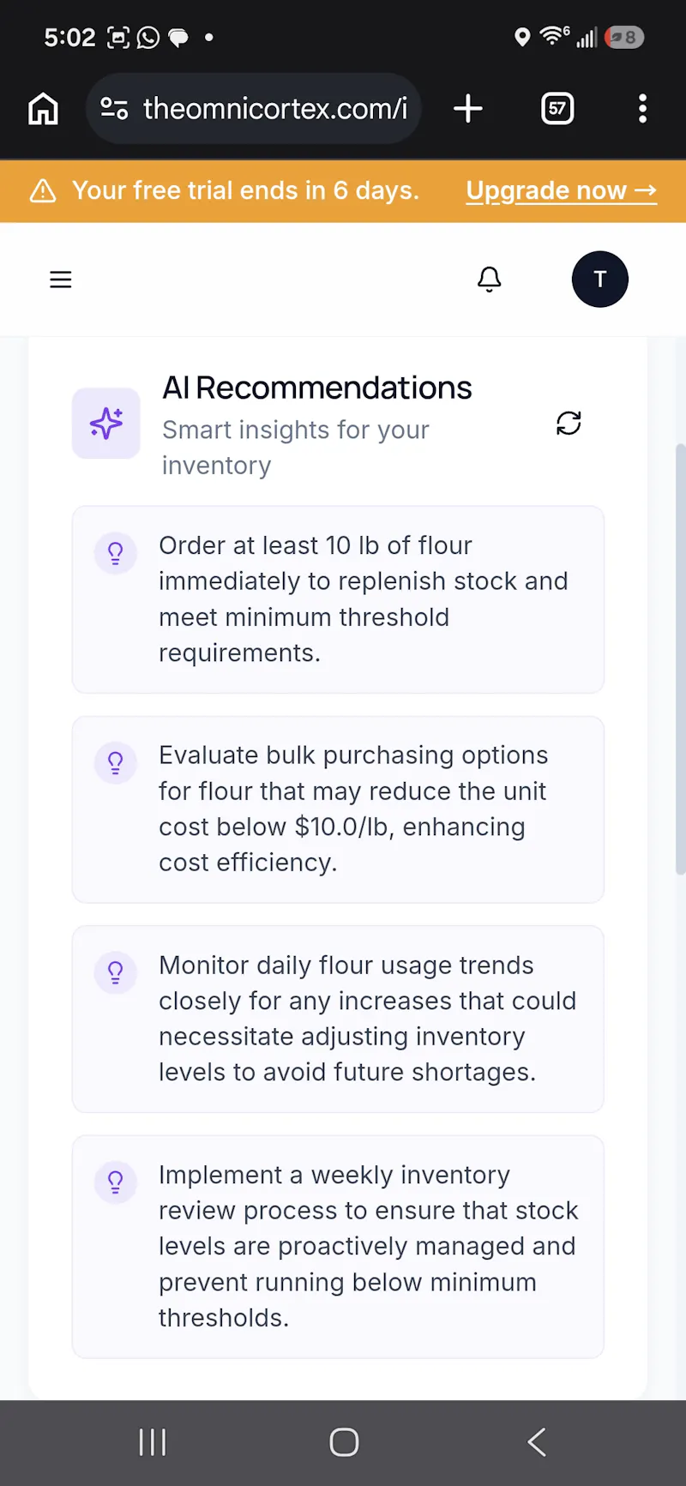Image resolution: width=686 pixels, height=1486 pixels.
Task: Tap the Android back navigation button
Action: pos(537,1442)
